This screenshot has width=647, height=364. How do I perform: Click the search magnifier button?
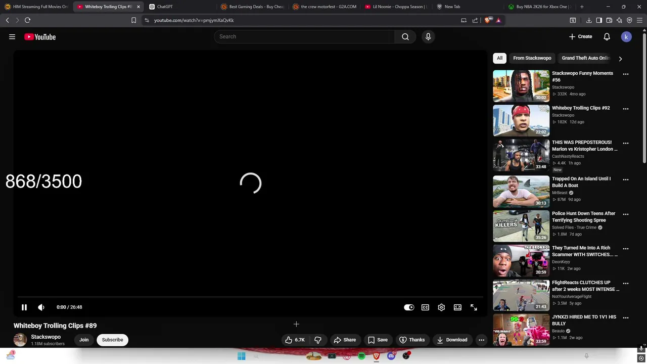click(x=405, y=36)
